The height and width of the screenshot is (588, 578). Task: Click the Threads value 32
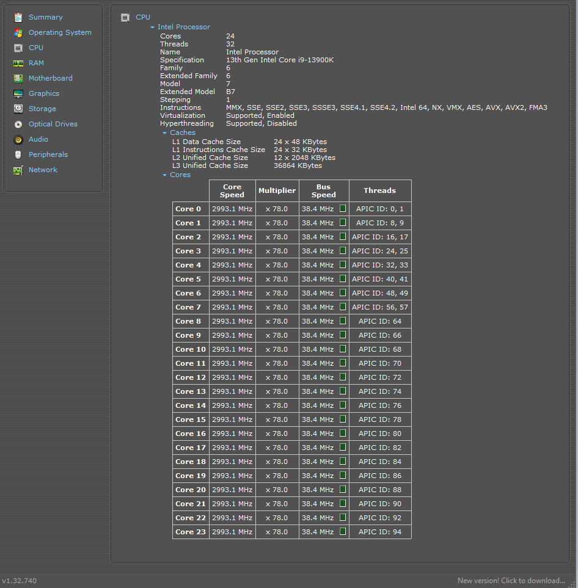point(230,44)
